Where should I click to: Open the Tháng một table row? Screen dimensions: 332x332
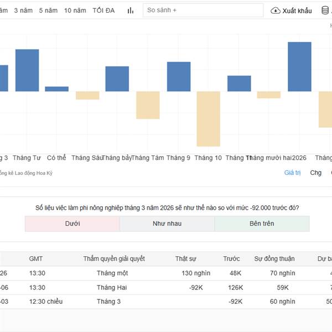[x=112, y=273]
